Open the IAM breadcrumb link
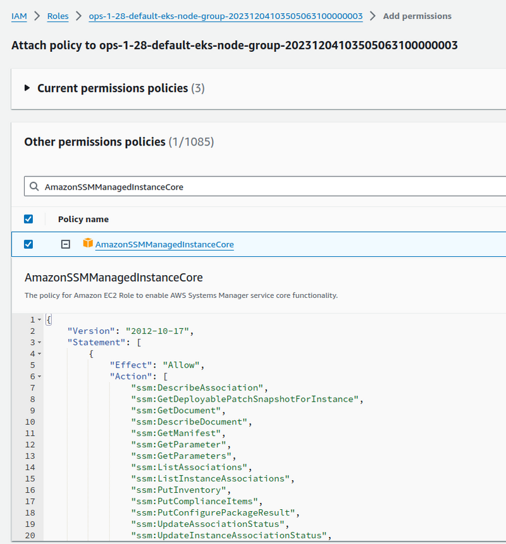The width and height of the screenshot is (506, 544). [19, 16]
